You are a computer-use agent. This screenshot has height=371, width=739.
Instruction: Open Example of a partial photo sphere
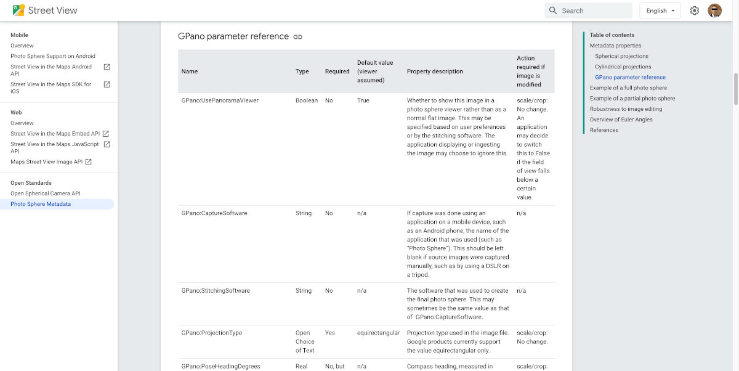631,98
